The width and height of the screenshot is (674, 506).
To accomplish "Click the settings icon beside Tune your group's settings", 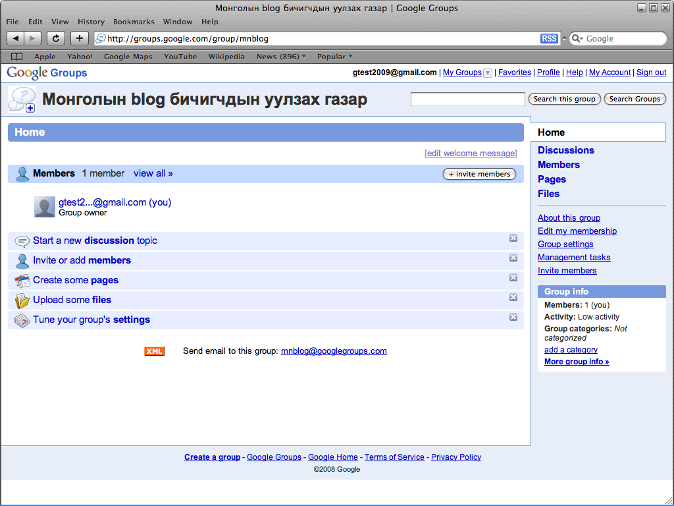I will (22, 320).
